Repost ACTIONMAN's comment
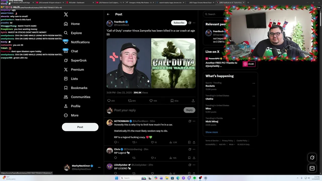The height and width of the screenshot is (181, 322). pyautogui.click(x=134, y=142)
